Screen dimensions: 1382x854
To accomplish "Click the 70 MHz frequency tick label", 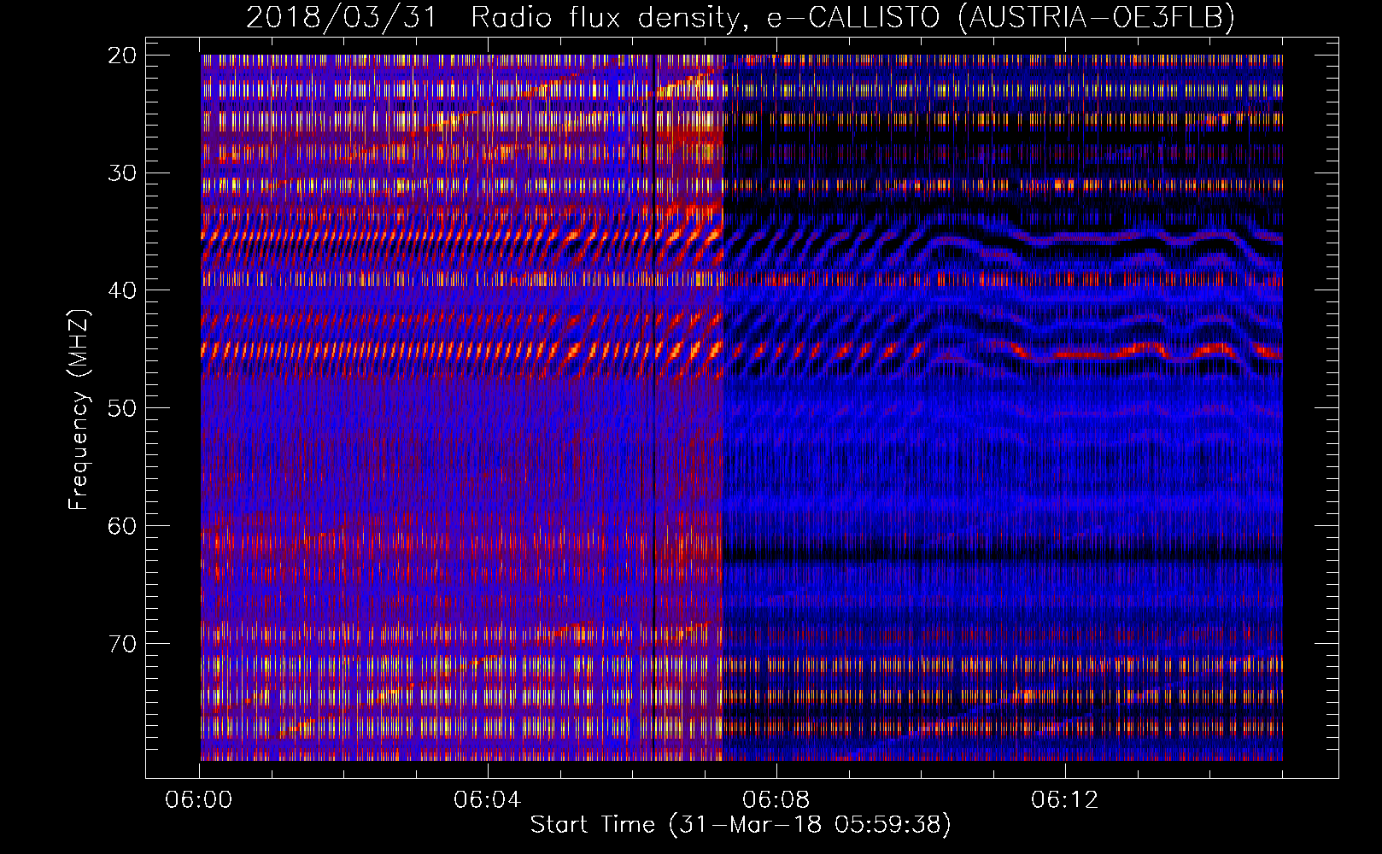I will click(122, 643).
